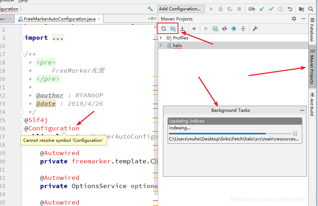Click the @date Javadoc tag

(46, 104)
